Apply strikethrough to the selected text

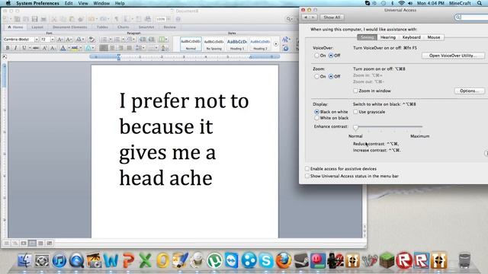(x=36, y=48)
